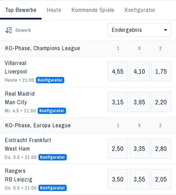This screenshot has height=195, width=176.
Task: Pick draw odds 3,95 for Real Madrid match
Action: [x=139, y=102]
